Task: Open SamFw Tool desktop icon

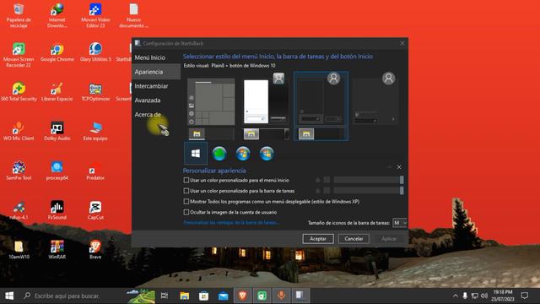Action: point(19,171)
